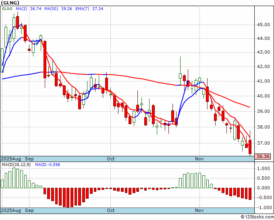Viewport: 274px width, 220px height.
Task: Click the 40.00 price axis label
Action: click(x=263, y=96)
